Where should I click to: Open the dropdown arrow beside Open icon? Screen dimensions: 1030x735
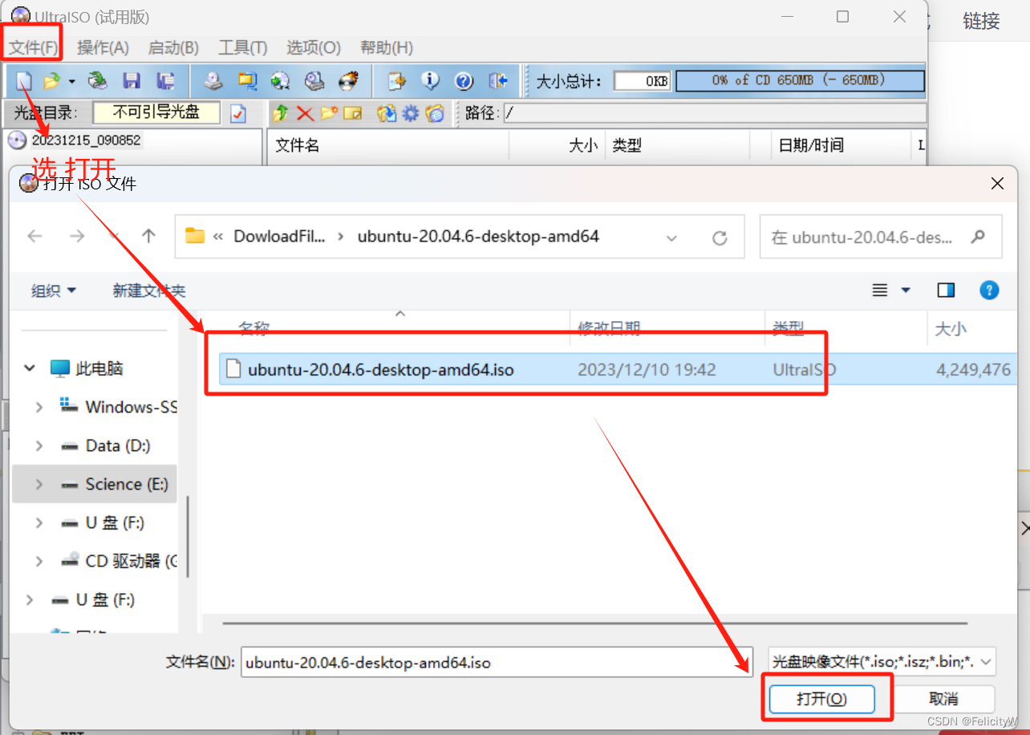pos(71,81)
